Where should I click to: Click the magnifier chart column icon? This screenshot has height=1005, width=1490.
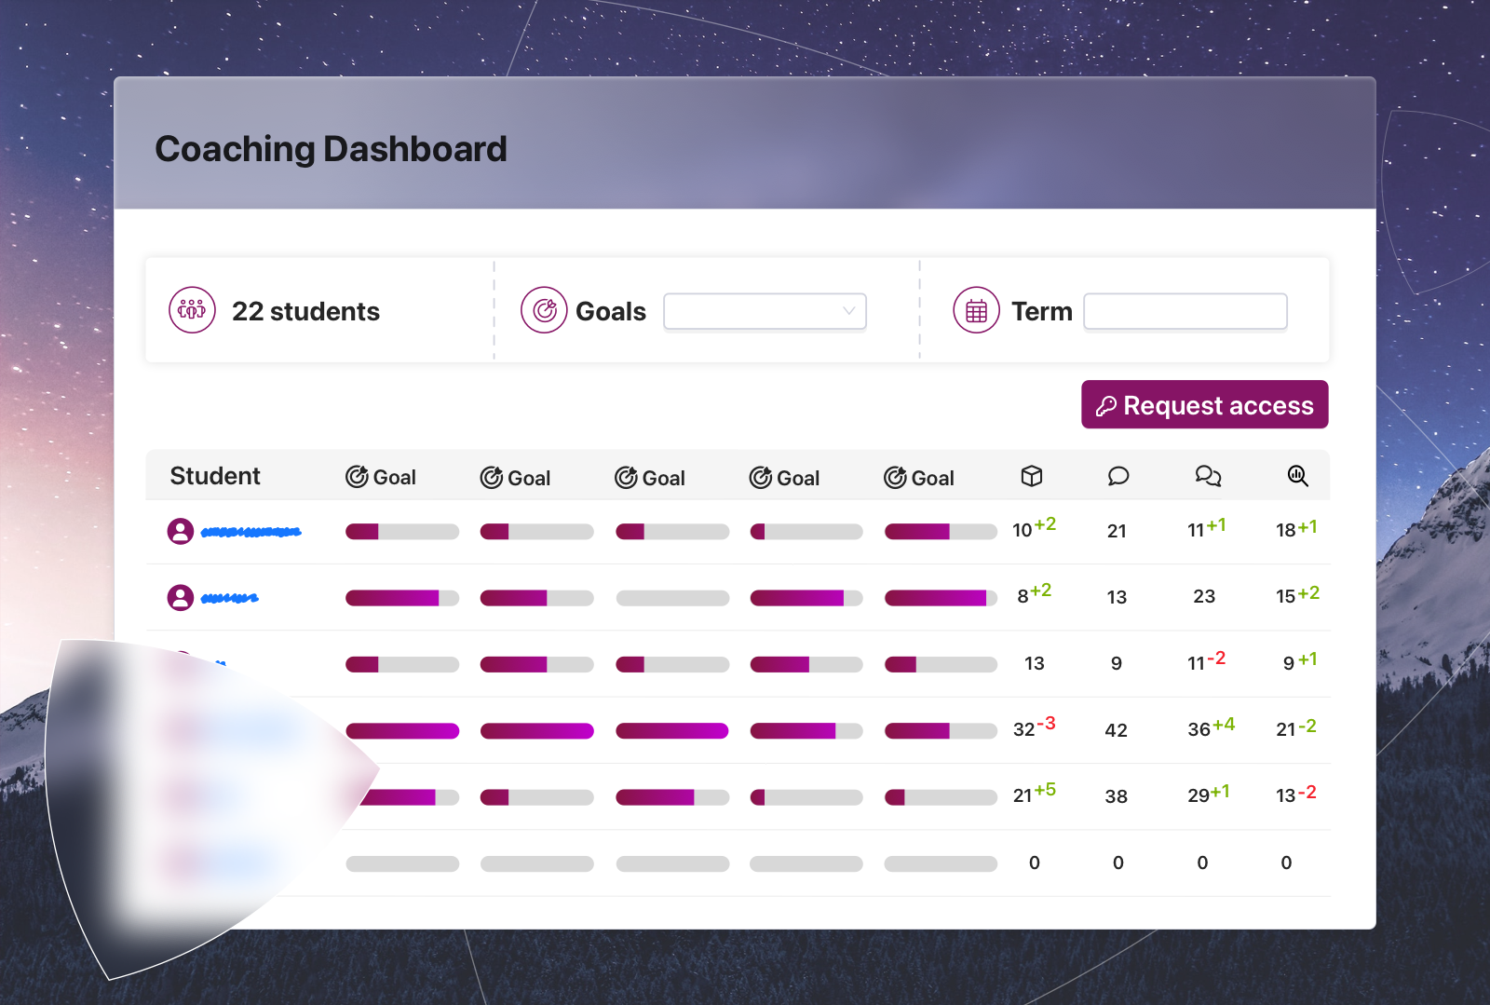click(x=1297, y=476)
